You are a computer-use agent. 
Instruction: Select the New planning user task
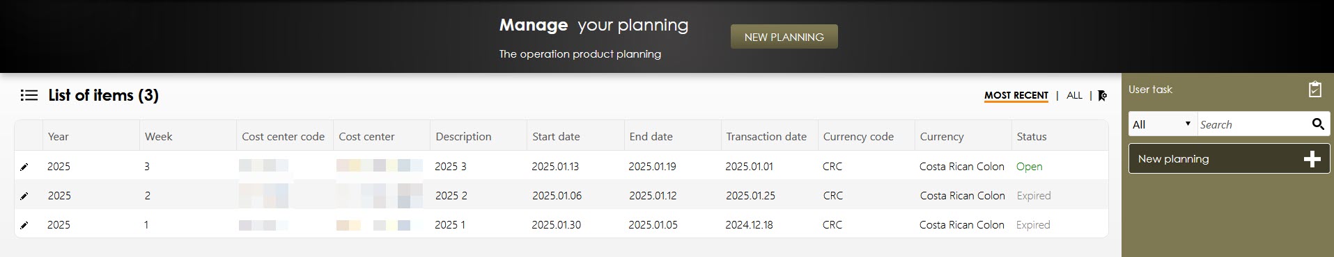(1229, 159)
